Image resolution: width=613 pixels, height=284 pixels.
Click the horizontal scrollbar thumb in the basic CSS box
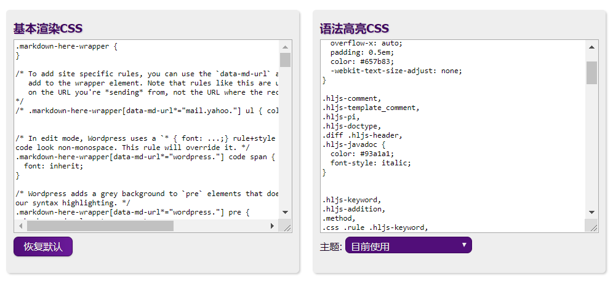click(100, 226)
